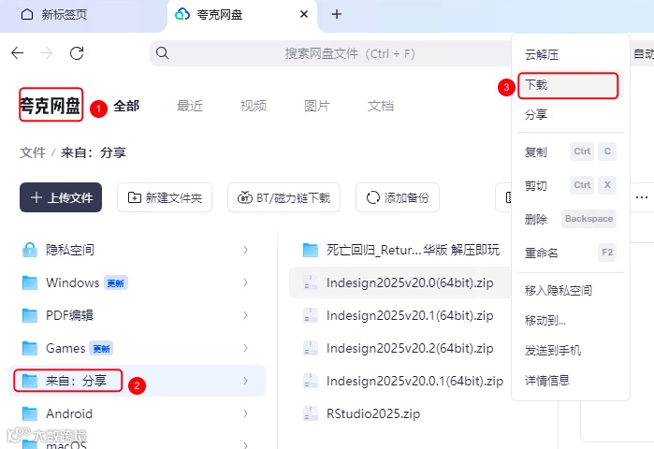The width and height of the screenshot is (654, 449).
Task: Expand the 隐私空间 chevron
Action: 245,250
